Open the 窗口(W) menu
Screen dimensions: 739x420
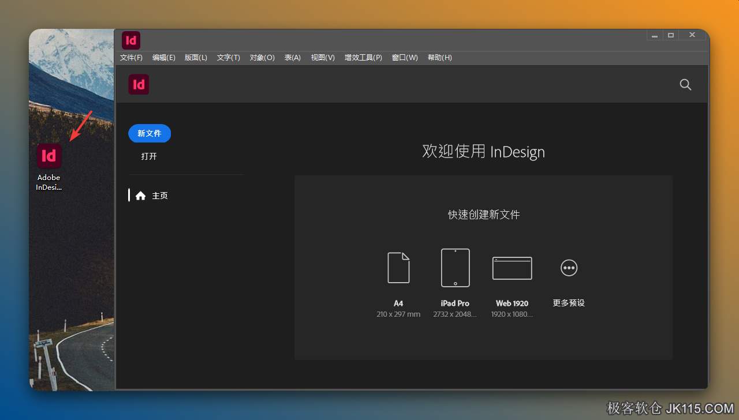click(x=405, y=58)
